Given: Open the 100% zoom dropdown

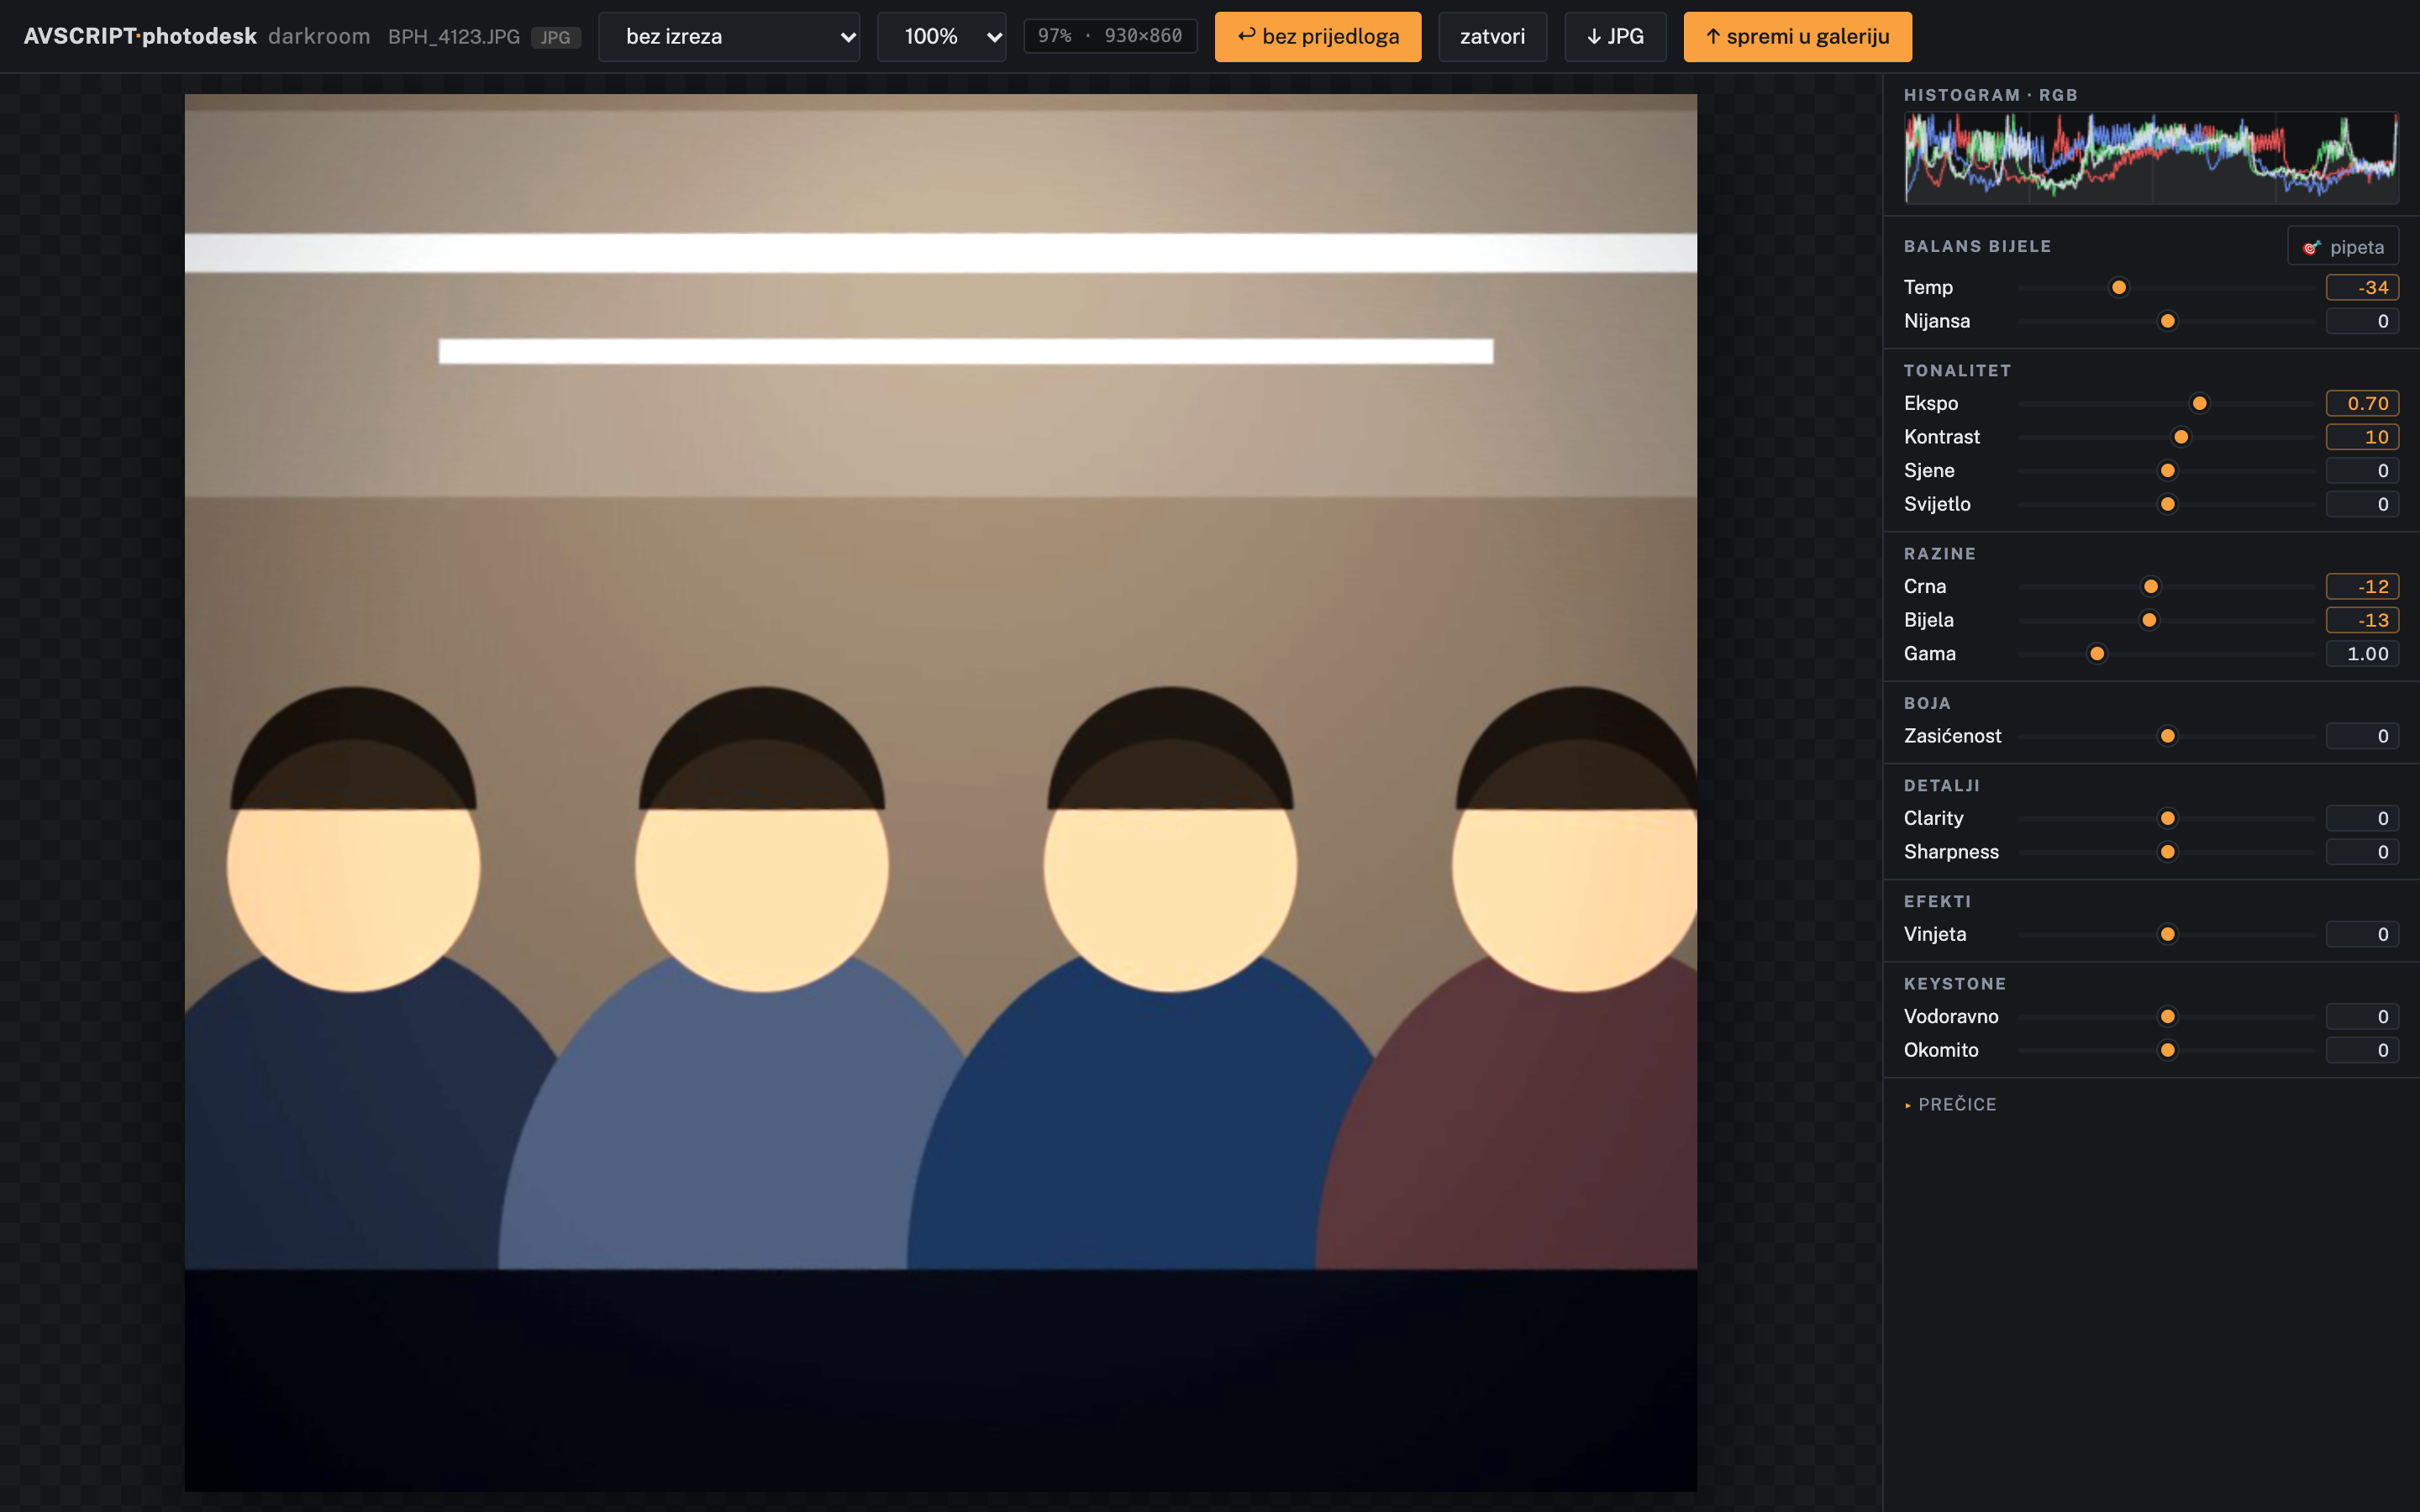Looking at the screenshot, I should 941,37.
